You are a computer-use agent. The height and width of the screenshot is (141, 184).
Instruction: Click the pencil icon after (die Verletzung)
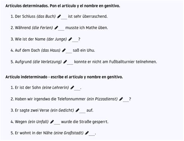(65, 62)
